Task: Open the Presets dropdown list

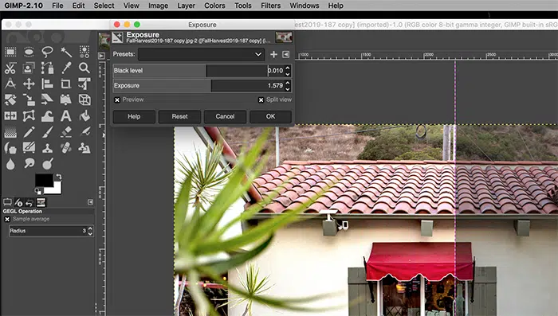Action: [202, 54]
